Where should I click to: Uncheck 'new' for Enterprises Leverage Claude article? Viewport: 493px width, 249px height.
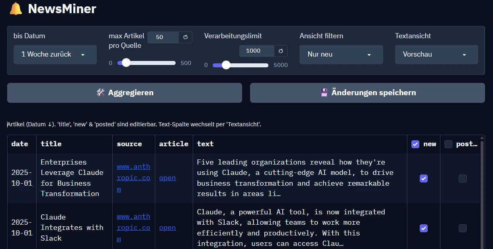424,178
